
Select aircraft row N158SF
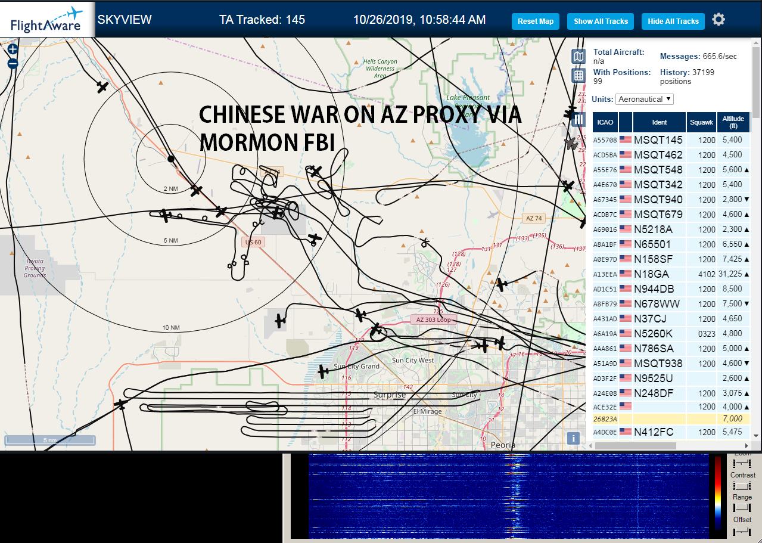coord(671,259)
